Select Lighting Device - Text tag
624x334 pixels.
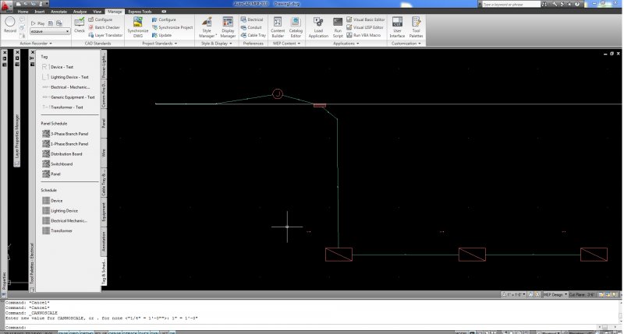66,77
